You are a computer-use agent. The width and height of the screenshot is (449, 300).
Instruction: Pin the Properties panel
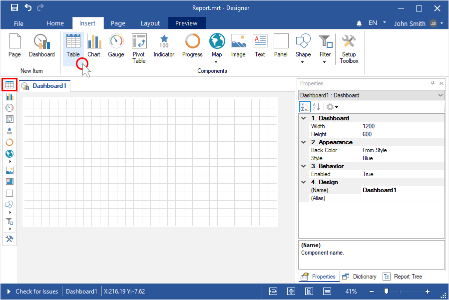(433, 83)
